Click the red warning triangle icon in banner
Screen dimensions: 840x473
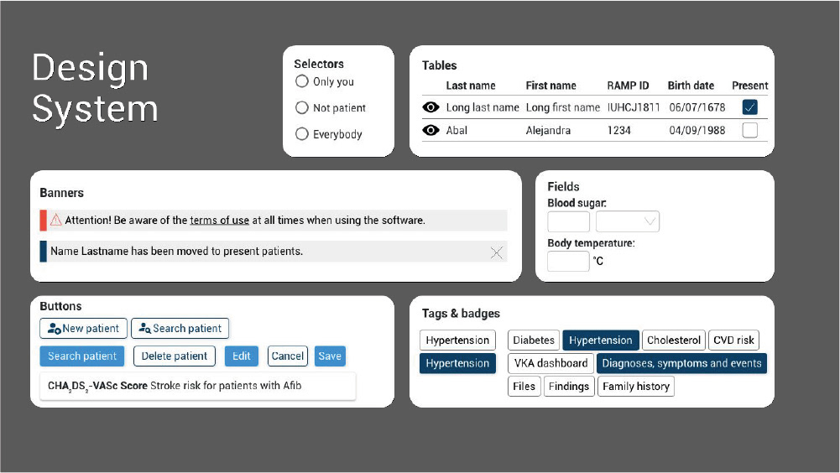coord(55,220)
